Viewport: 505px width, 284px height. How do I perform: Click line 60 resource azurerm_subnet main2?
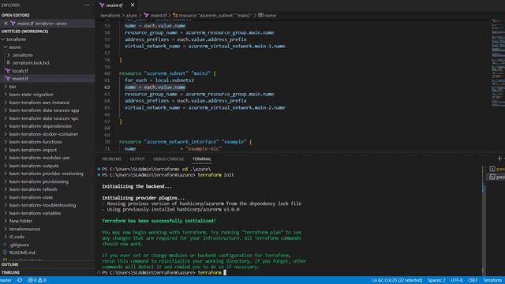(167, 73)
